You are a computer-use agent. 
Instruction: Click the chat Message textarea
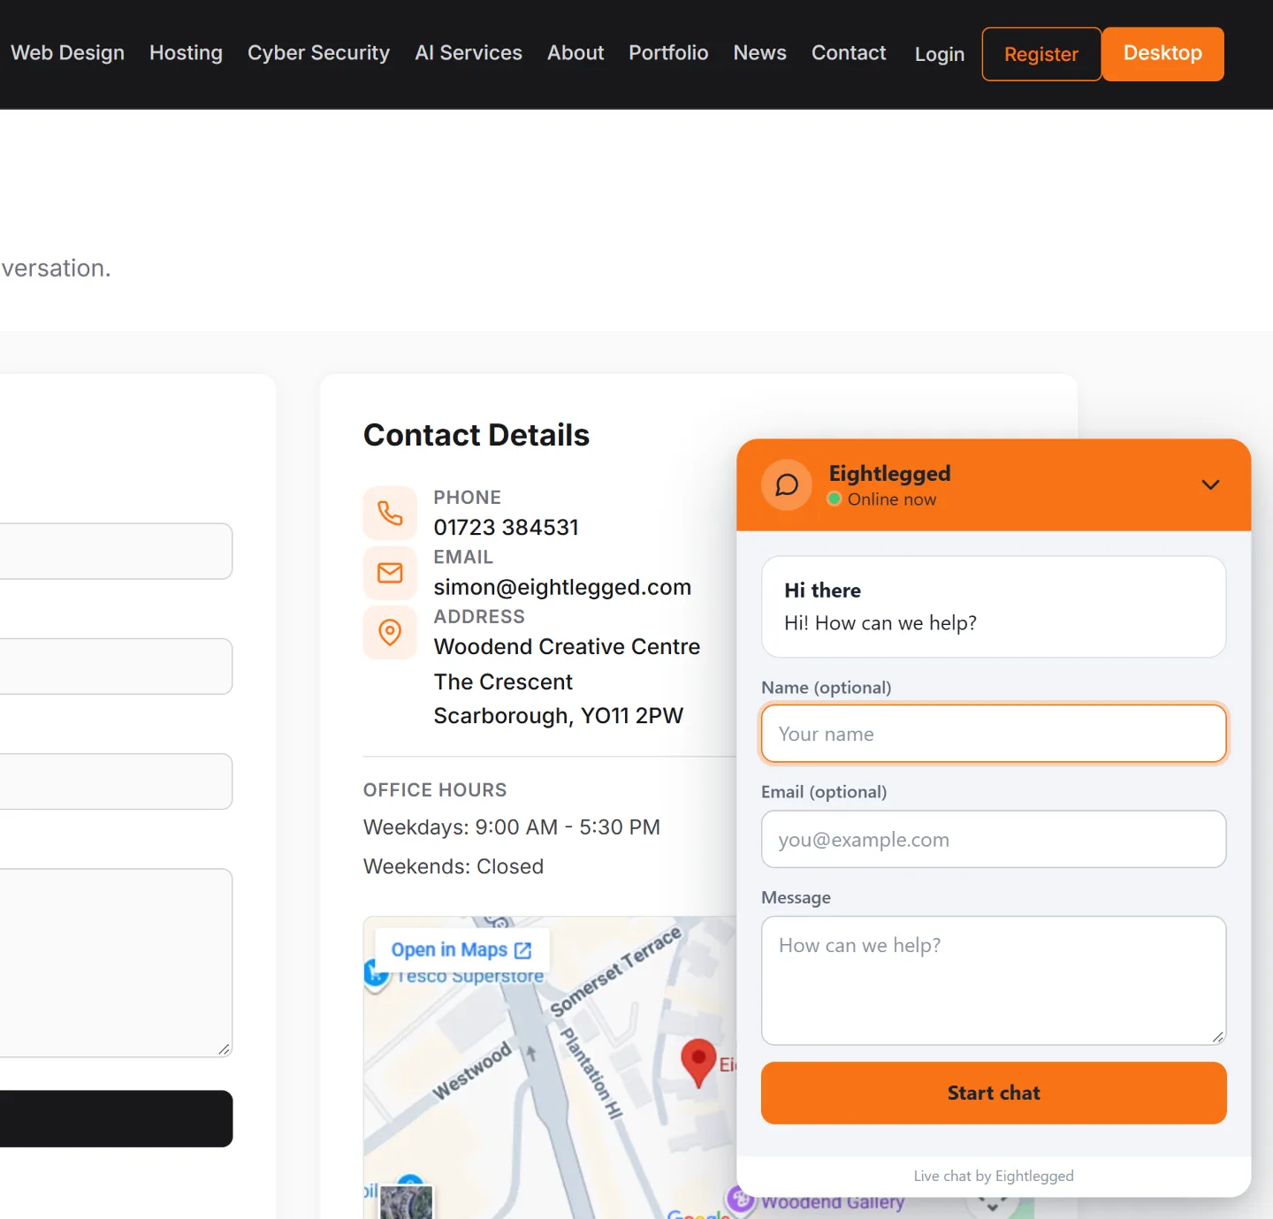coord(994,980)
